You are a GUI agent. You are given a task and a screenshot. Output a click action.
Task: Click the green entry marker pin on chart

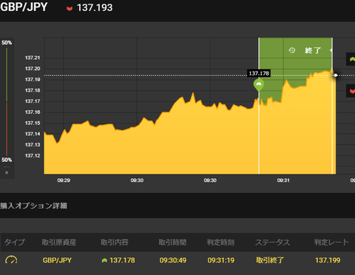(x=259, y=85)
